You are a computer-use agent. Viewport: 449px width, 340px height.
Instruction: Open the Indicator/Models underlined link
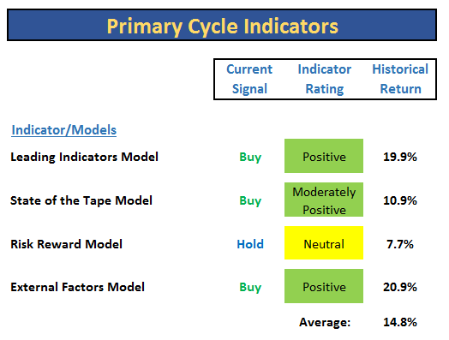[64, 130]
